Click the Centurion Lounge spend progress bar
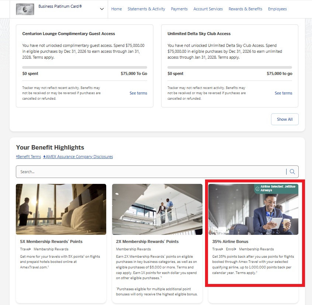The height and width of the screenshot is (305, 312). point(84,68)
